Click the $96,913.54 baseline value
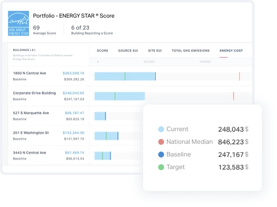The width and height of the screenshot is (277, 207). click(x=75, y=159)
